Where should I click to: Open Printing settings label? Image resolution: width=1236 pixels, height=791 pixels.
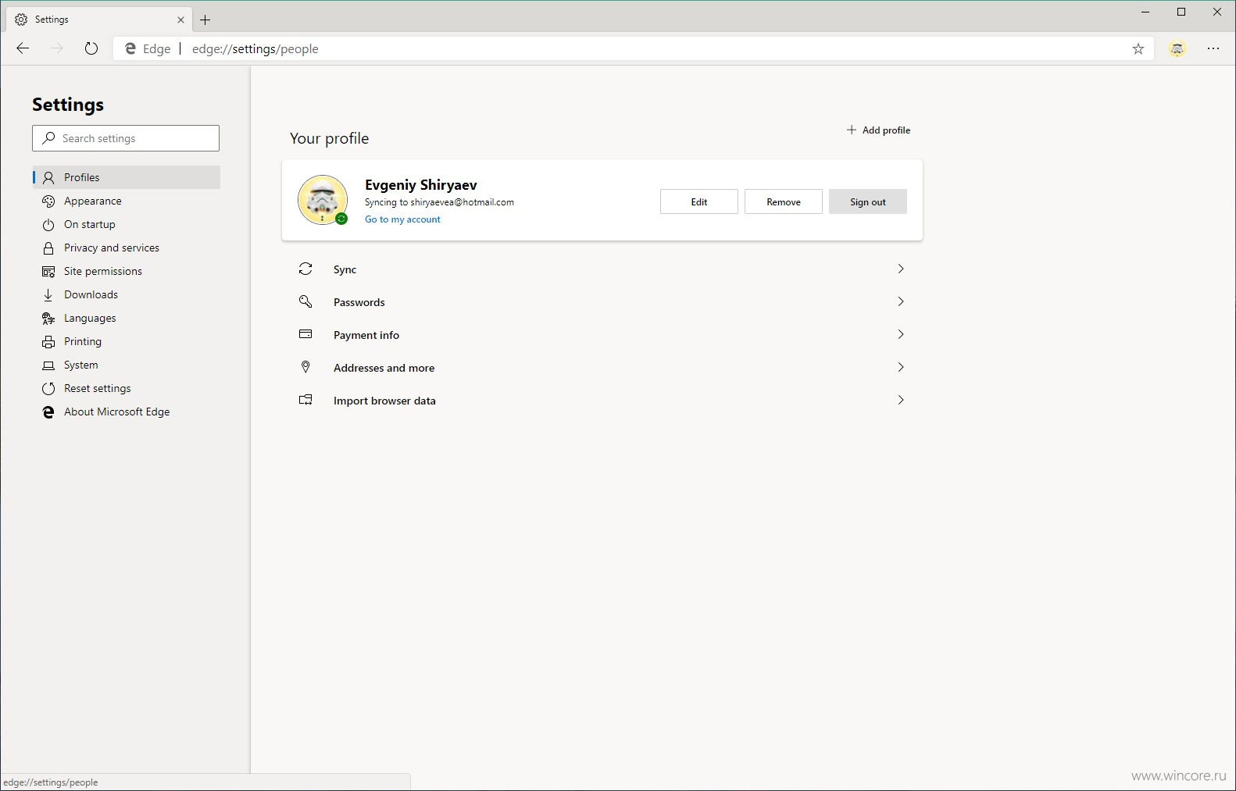click(x=83, y=341)
